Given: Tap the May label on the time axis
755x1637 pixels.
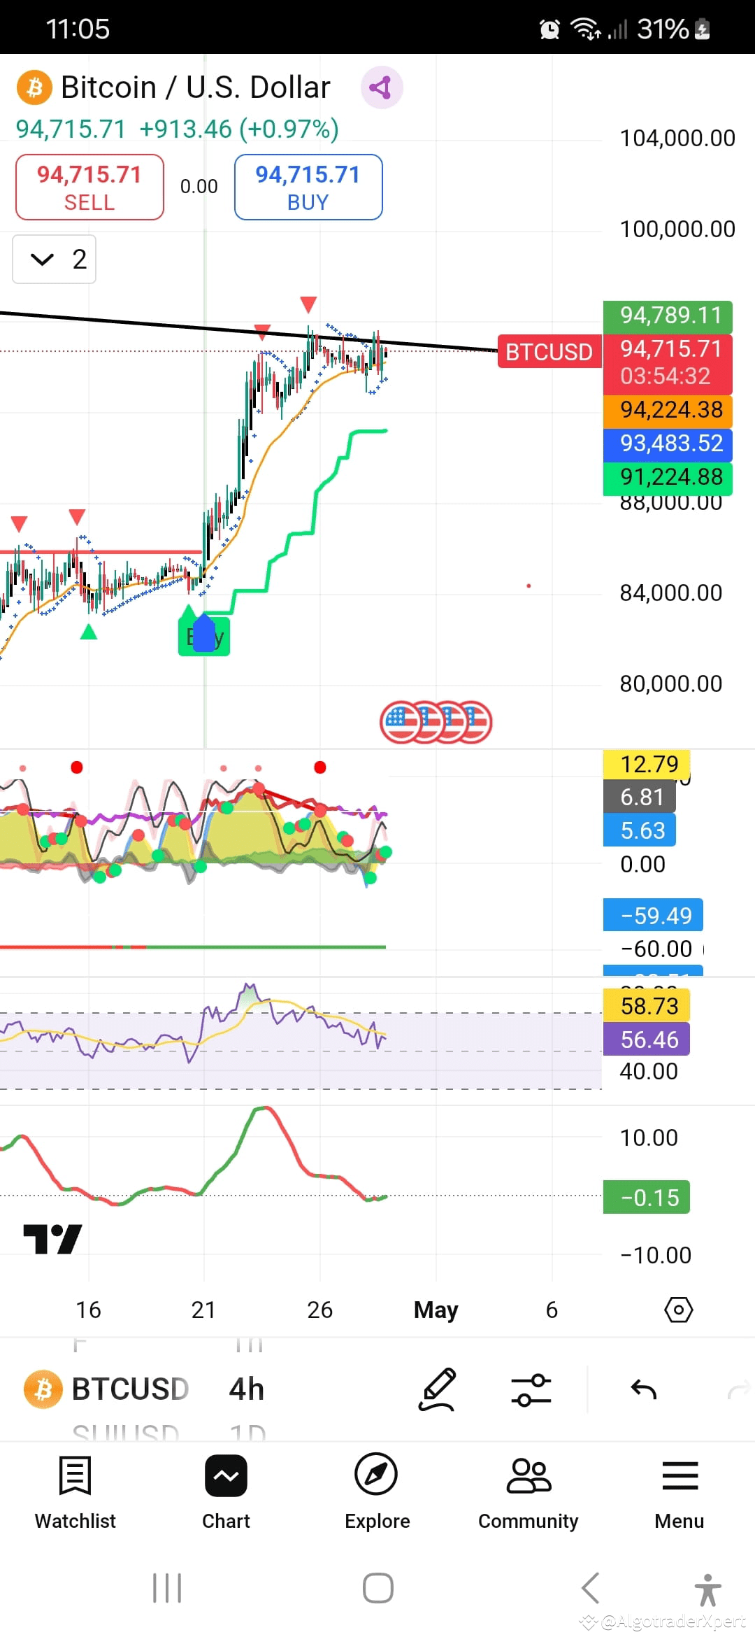Looking at the screenshot, I should [436, 1310].
